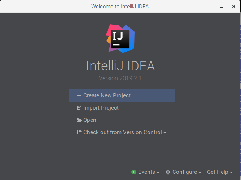Expand the Check out from Version Control arrow
The height and width of the screenshot is (180, 241).
[x=165, y=133]
